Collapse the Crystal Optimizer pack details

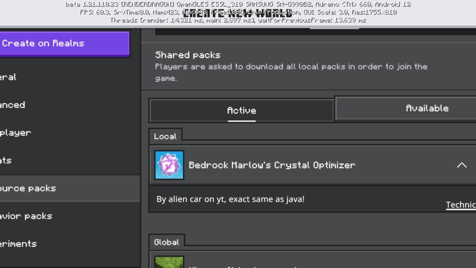click(x=461, y=165)
